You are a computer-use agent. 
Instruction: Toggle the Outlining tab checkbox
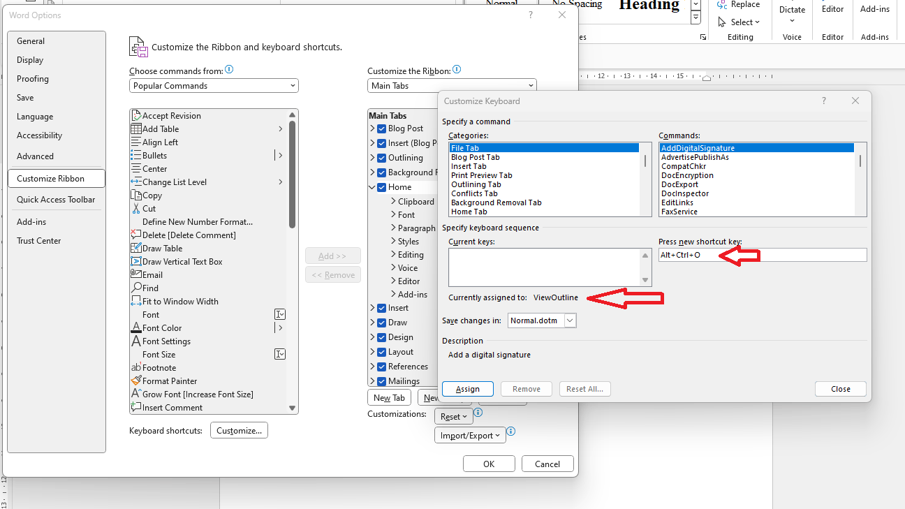pyautogui.click(x=381, y=158)
